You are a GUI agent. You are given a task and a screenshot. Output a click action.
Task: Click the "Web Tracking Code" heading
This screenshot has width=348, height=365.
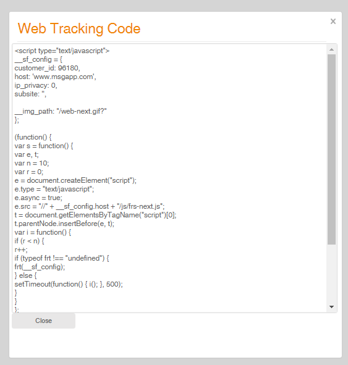click(x=79, y=28)
